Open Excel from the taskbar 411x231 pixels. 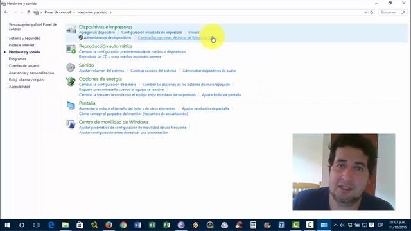point(152,225)
